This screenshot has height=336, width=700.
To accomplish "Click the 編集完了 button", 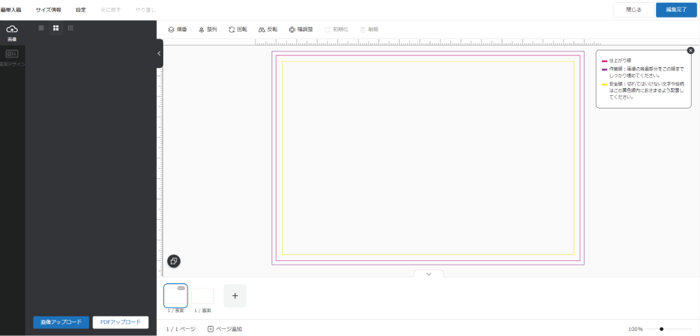I will pyautogui.click(x=675, y=10).
